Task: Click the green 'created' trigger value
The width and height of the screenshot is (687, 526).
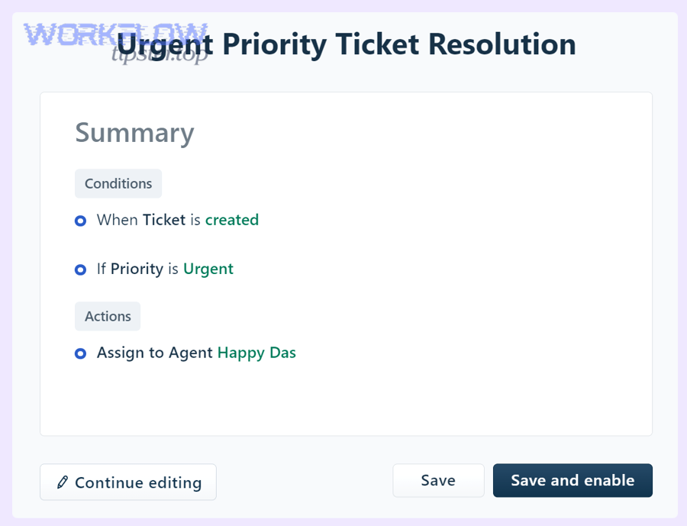Action: 232,220
